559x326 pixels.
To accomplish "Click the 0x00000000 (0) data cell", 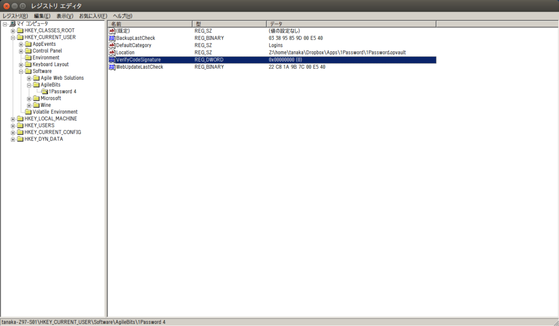I will coord(285,60).
